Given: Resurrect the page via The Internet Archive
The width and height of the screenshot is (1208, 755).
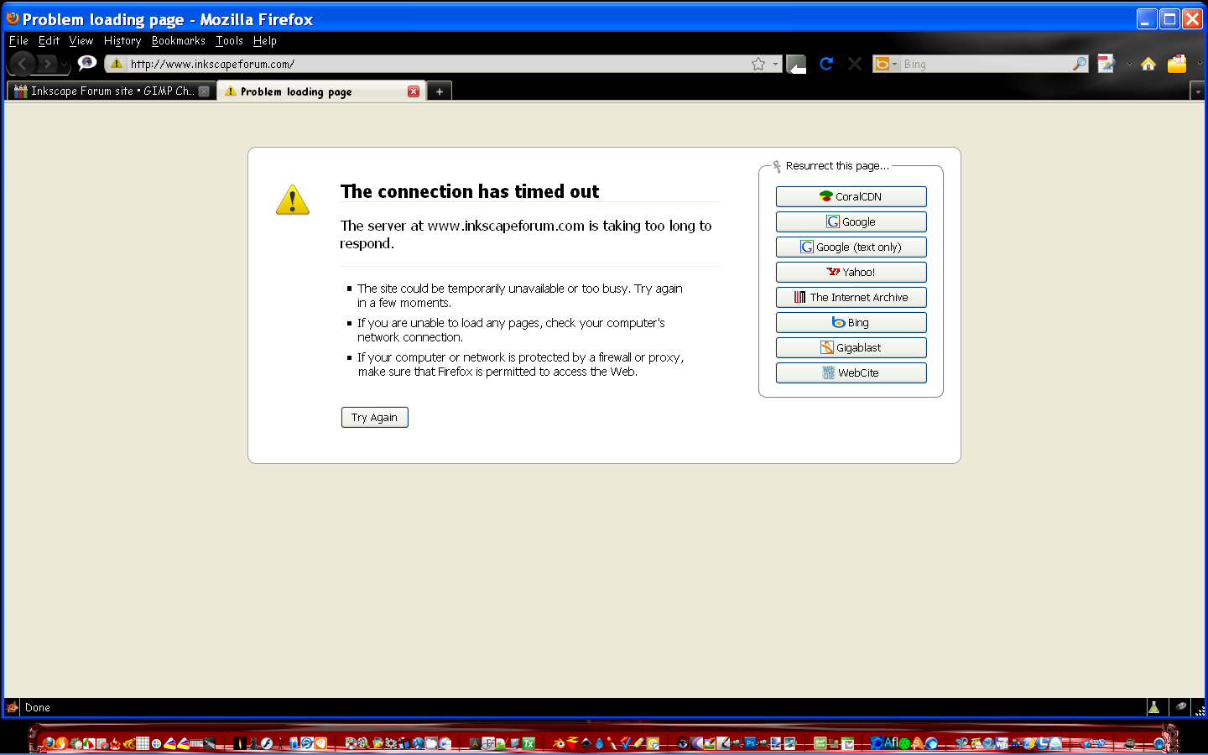Looking at the screenshot, I should click(x=851, y=297).
